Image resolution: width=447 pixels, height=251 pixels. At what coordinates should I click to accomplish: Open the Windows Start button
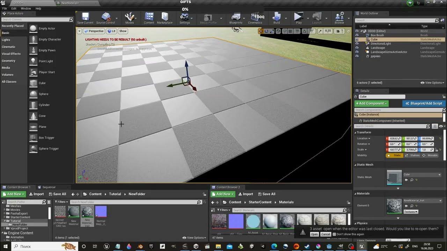pos(5,246)
